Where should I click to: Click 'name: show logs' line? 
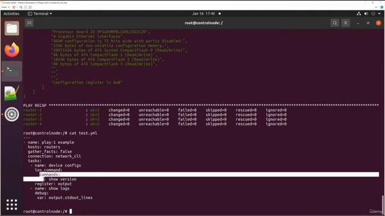pyautogui.click(x=52, y=188)
